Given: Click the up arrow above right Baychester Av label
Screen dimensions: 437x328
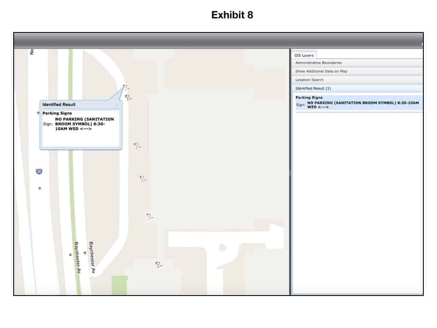Looking at the screenshot, I should coord(85,253).
